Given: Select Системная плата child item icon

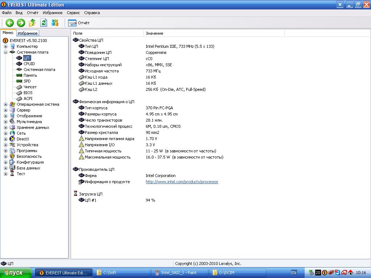Looking at the screenshot, I should click(19, 69).
